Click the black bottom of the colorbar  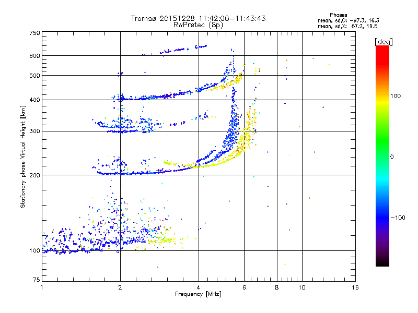tap(382, 262)
